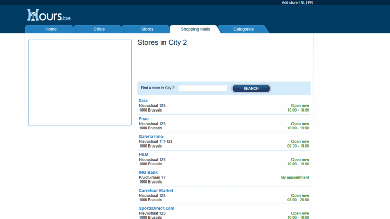Screen dimensions: 390x219
Task: Click the Stores in City 2 heading
Action: pos(162,42)
